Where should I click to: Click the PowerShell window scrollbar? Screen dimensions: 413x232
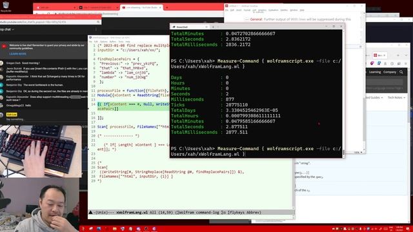point(343,93)
